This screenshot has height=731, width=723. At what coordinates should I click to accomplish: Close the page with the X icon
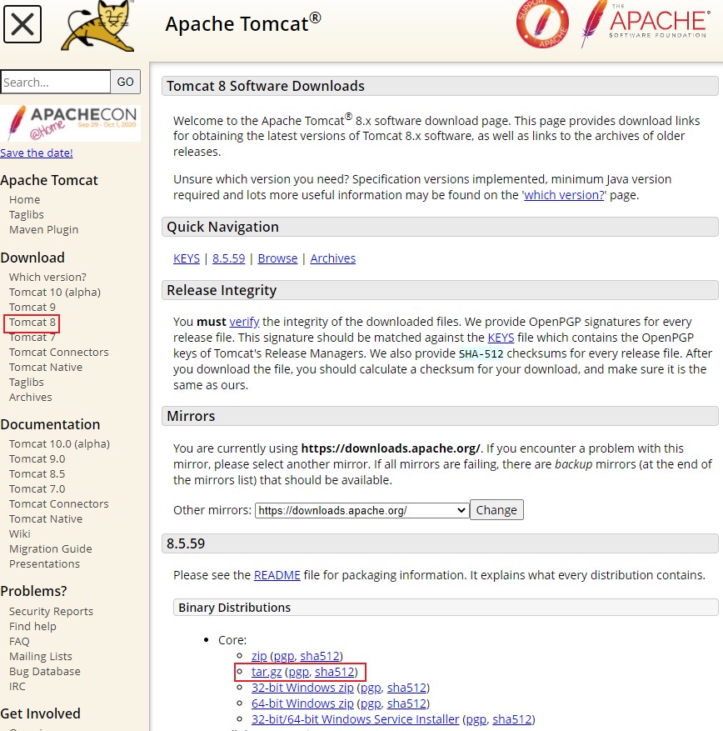click(x=22, y=24)
